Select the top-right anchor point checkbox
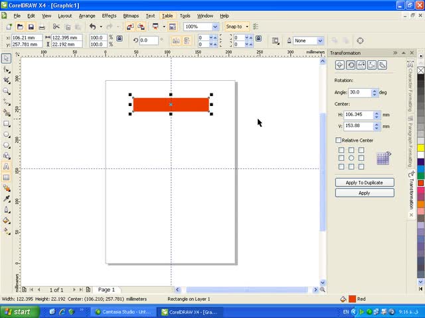This screenshot has height=318, width=425. (x=361, y=150)
